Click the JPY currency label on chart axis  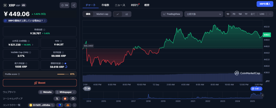click(x=267, y=81)
